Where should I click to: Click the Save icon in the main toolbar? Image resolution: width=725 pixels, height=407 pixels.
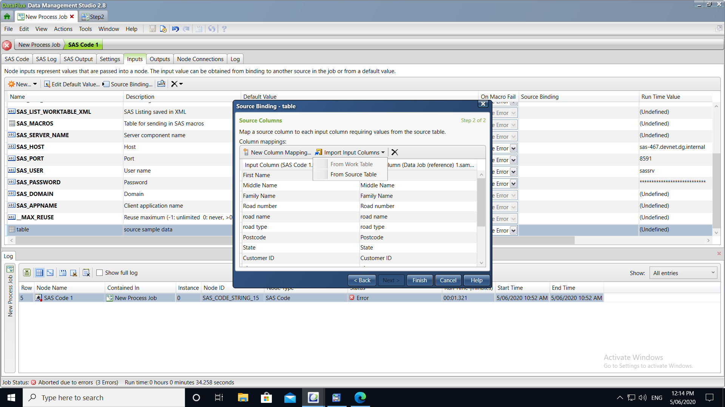(153, 29)
